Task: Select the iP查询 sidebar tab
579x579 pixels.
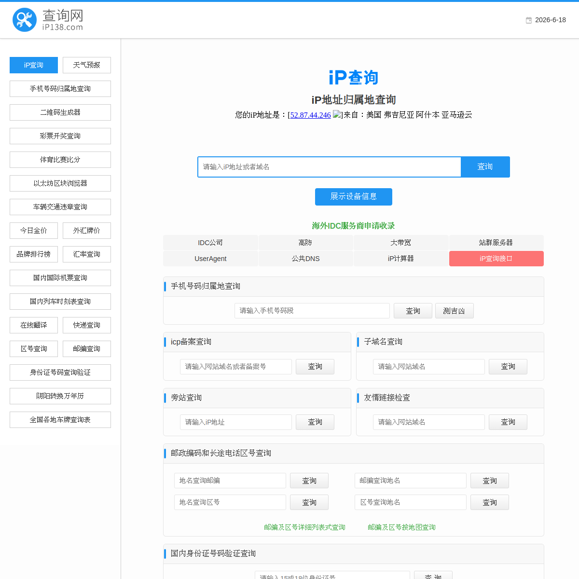Action: click(34, 65)
